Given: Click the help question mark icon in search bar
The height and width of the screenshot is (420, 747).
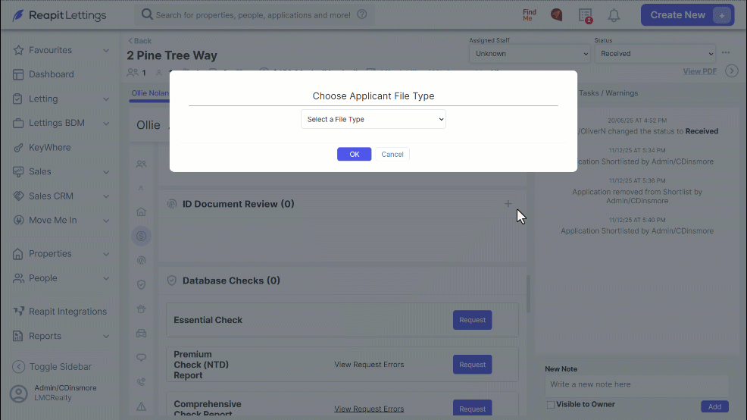Looking at the screenshot, I should pyautogui.click(x=362, y=14).
